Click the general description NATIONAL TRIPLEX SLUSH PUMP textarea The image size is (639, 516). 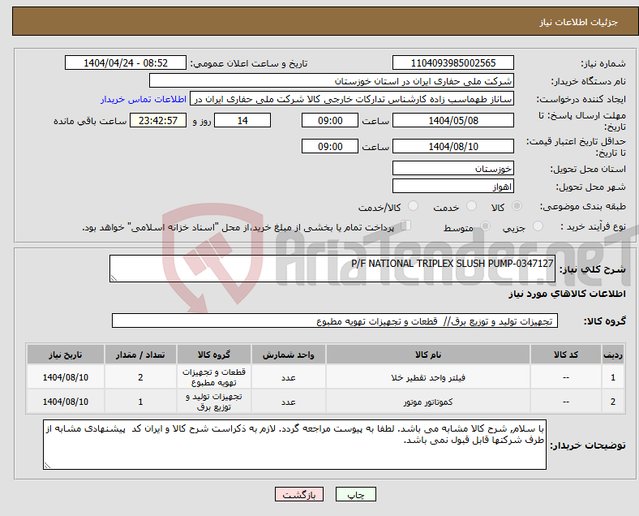click(x=332, y=269)
